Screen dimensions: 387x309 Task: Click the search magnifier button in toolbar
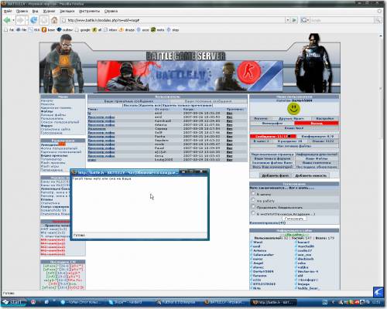pyautogui.click(x=378, y=20)
